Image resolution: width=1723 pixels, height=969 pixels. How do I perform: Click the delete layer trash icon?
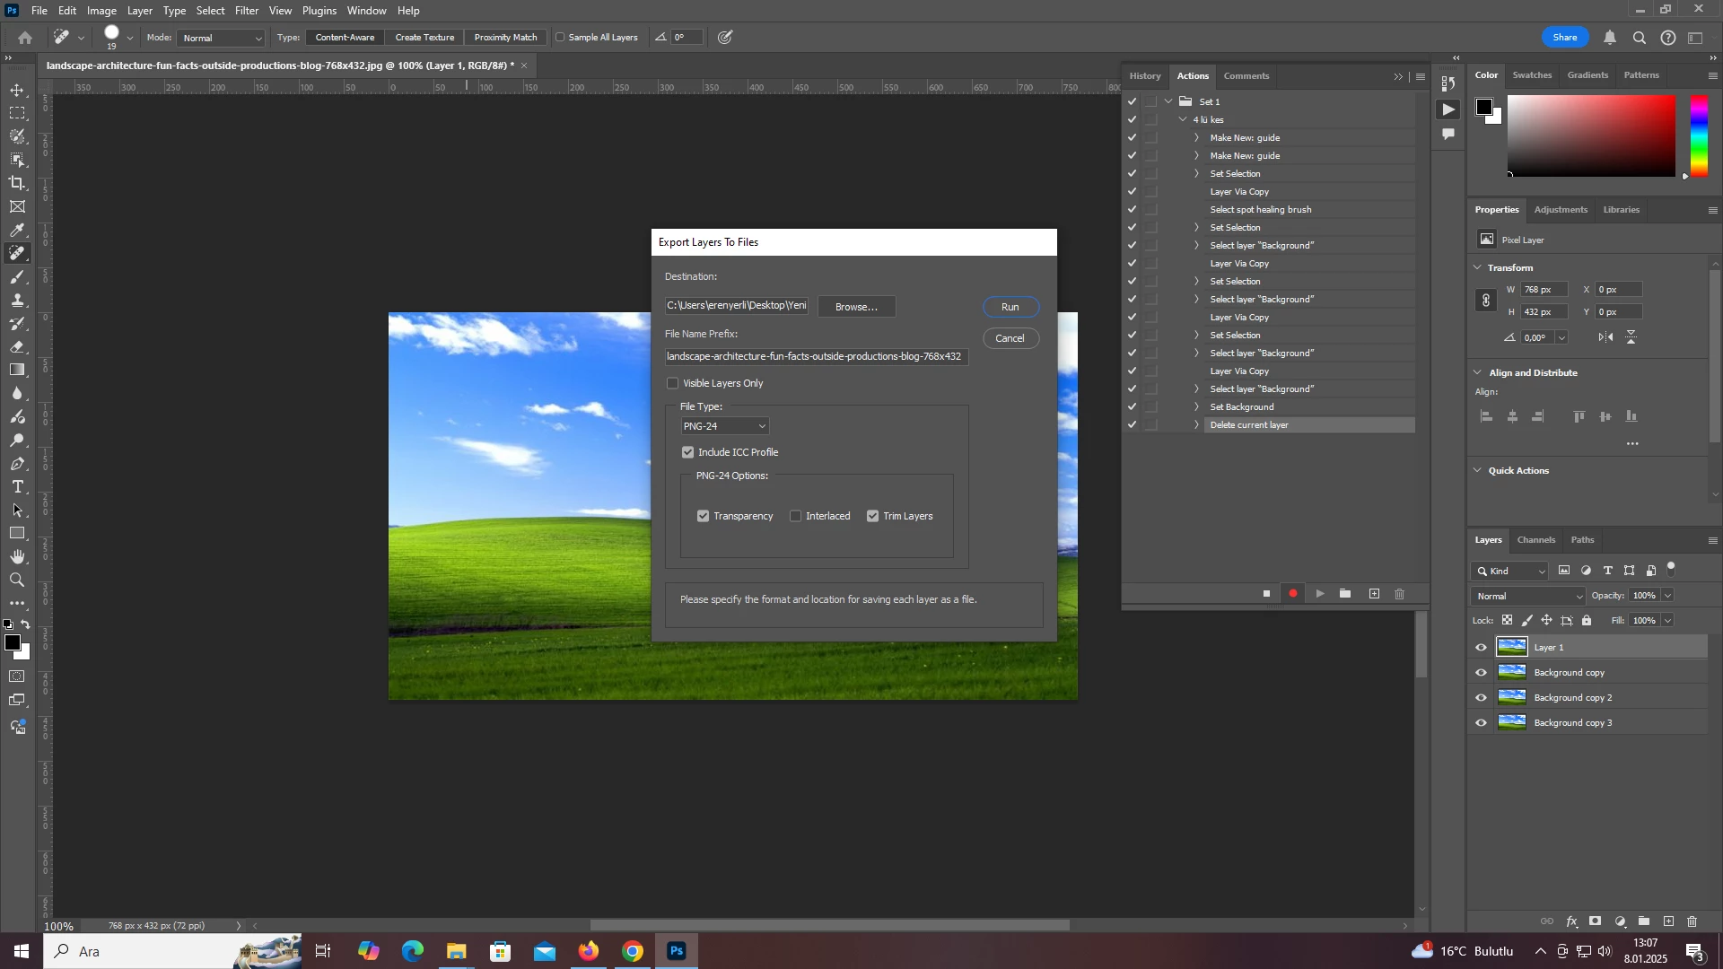(1692, 921)
